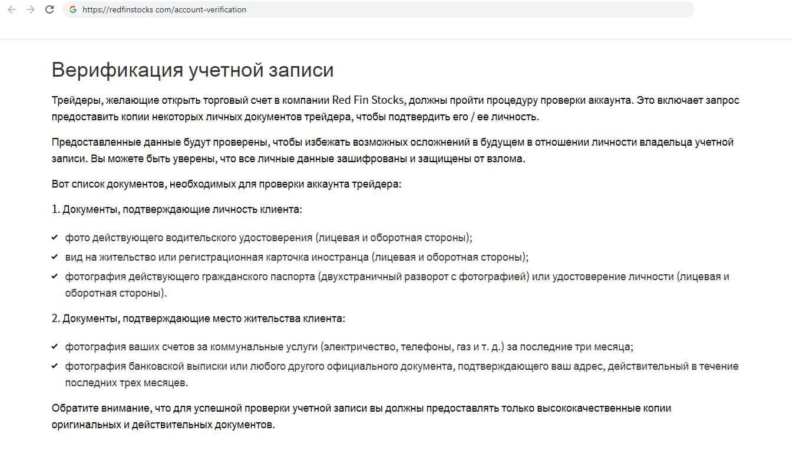
Task: Reload the current page
Action: coord(49,9)
